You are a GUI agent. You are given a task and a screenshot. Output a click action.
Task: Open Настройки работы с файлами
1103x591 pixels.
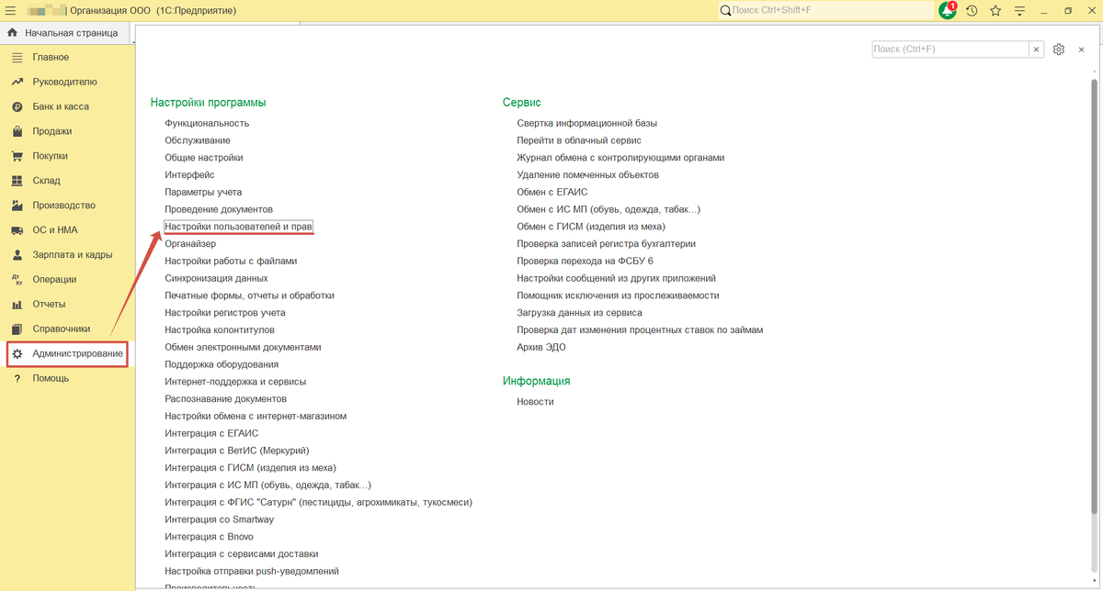tap(231, 261)
